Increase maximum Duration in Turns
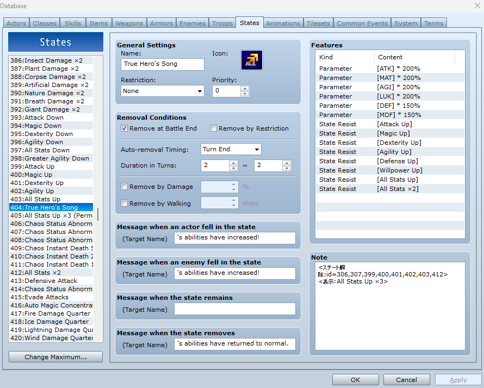The width and height of the screenshot is (484, 388). tap(287, 163)
